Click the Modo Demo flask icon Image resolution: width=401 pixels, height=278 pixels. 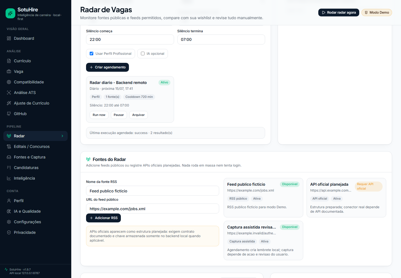366,13
